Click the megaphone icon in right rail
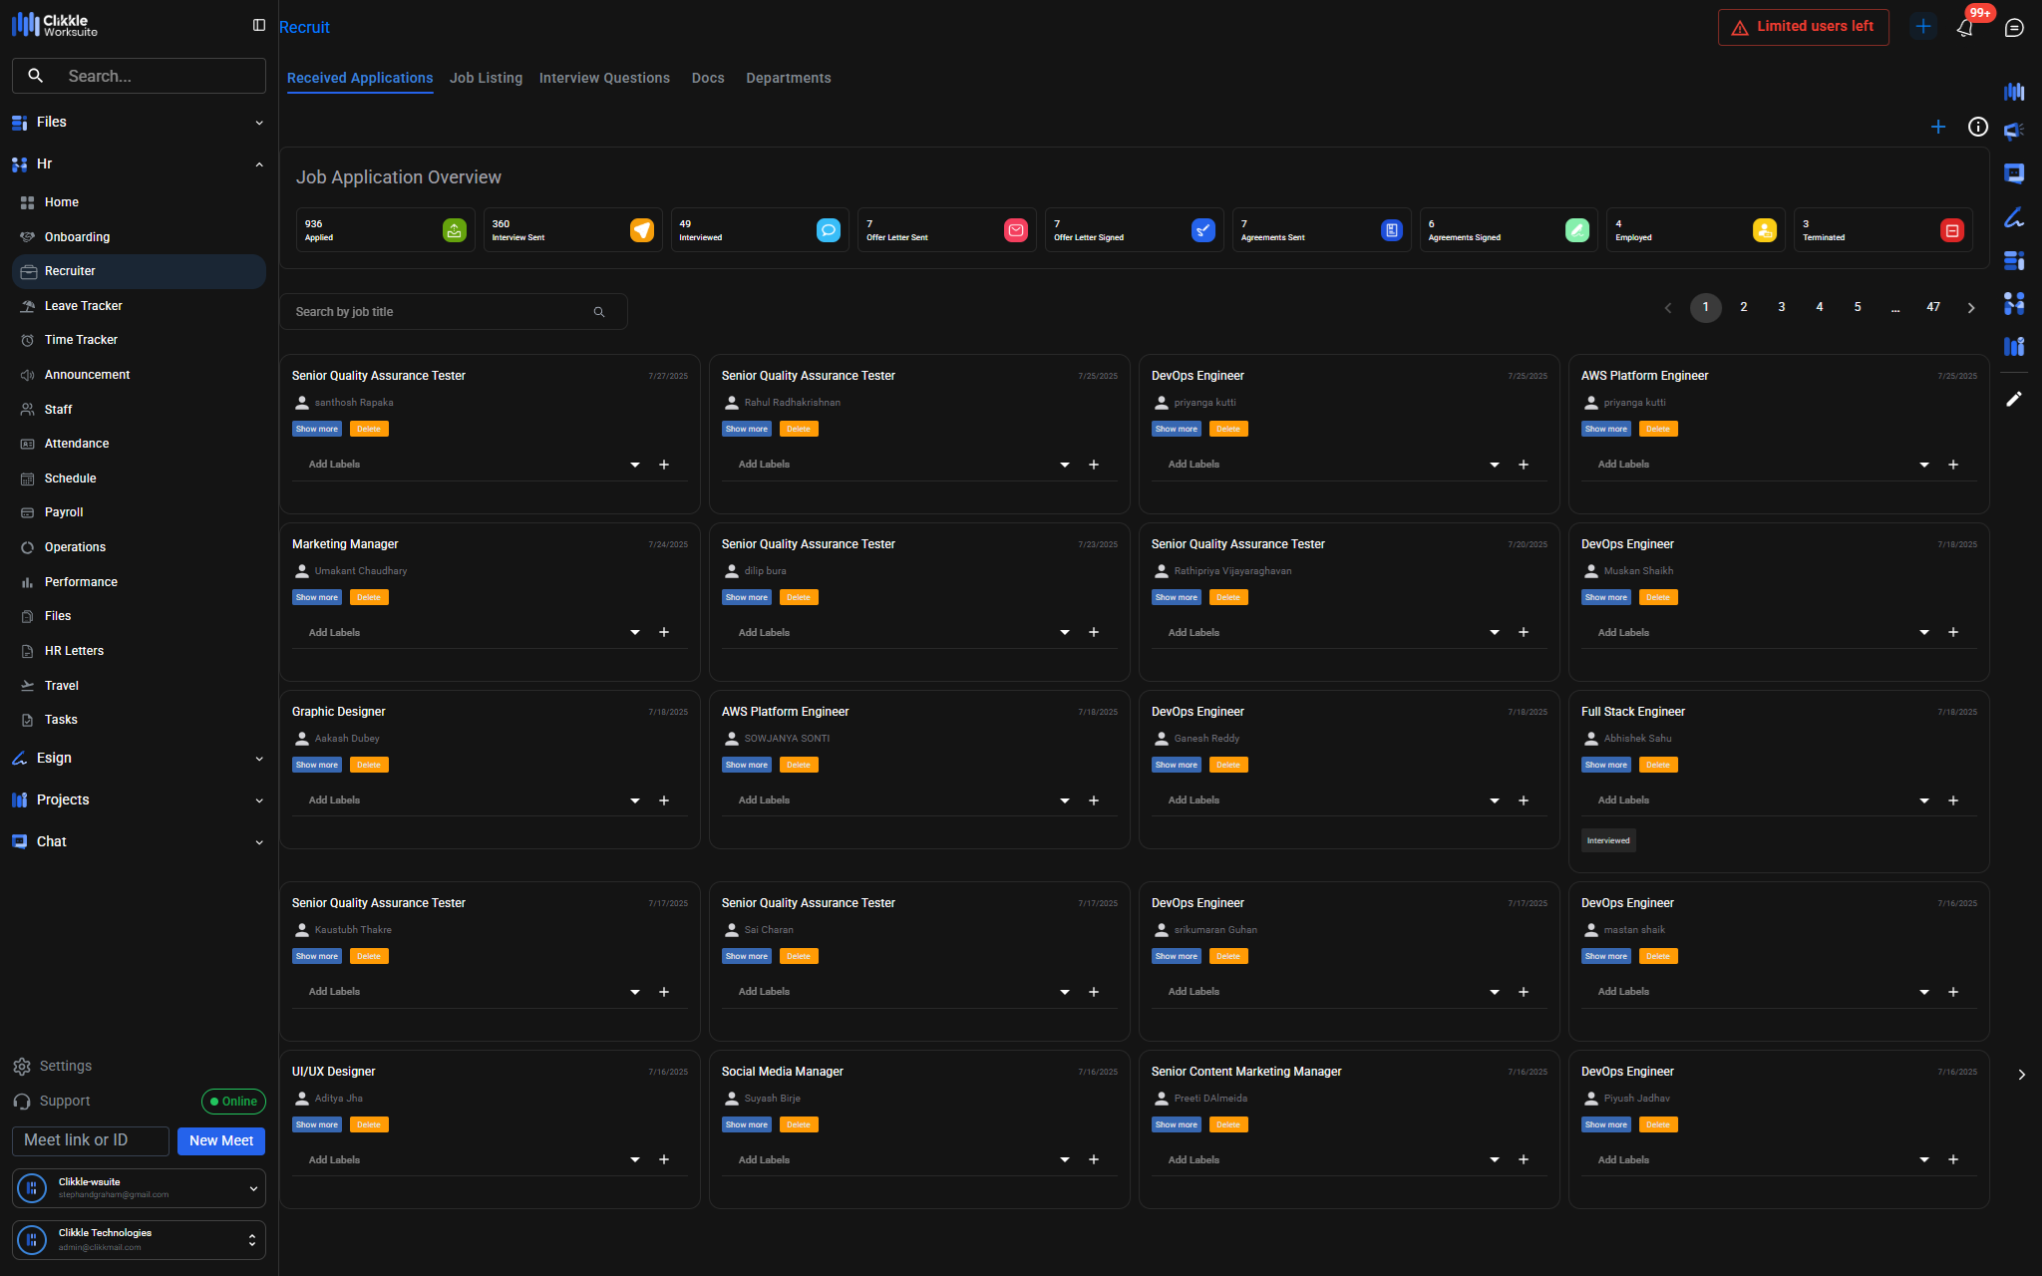2042x1276 pixels. click(2014, 132)
